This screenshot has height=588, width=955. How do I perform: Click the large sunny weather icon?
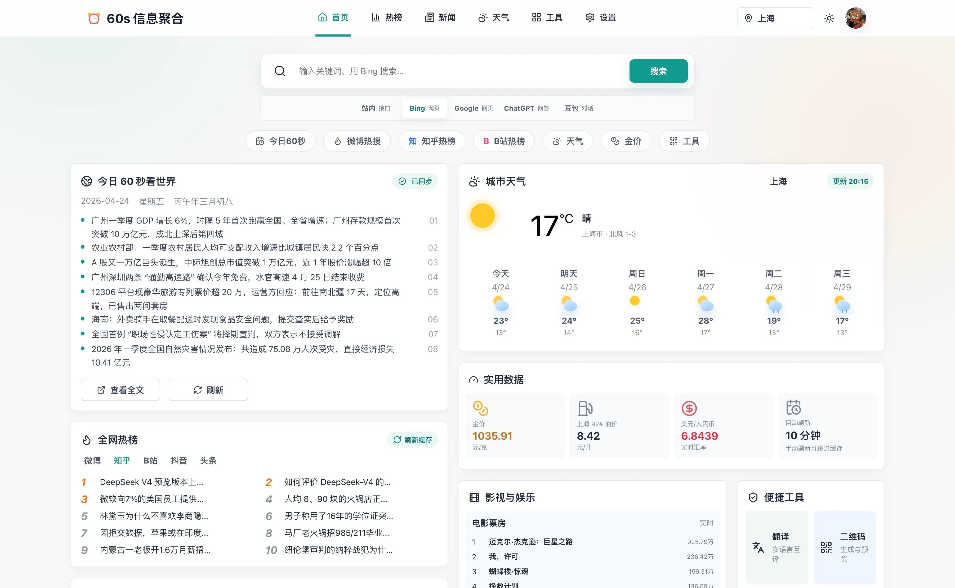click(x=482, y=216)
